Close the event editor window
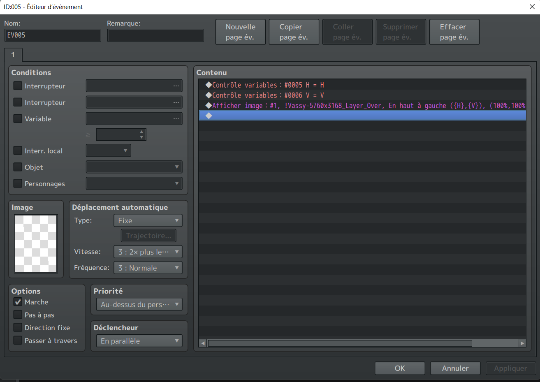 [x=532, y=7]
